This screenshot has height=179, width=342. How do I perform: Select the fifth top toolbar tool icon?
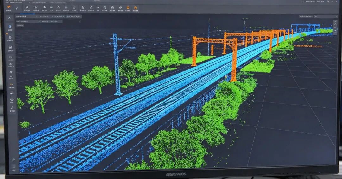click(x=59, y=7)
